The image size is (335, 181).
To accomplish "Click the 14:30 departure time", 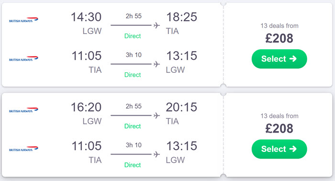I will coord(86,17).
